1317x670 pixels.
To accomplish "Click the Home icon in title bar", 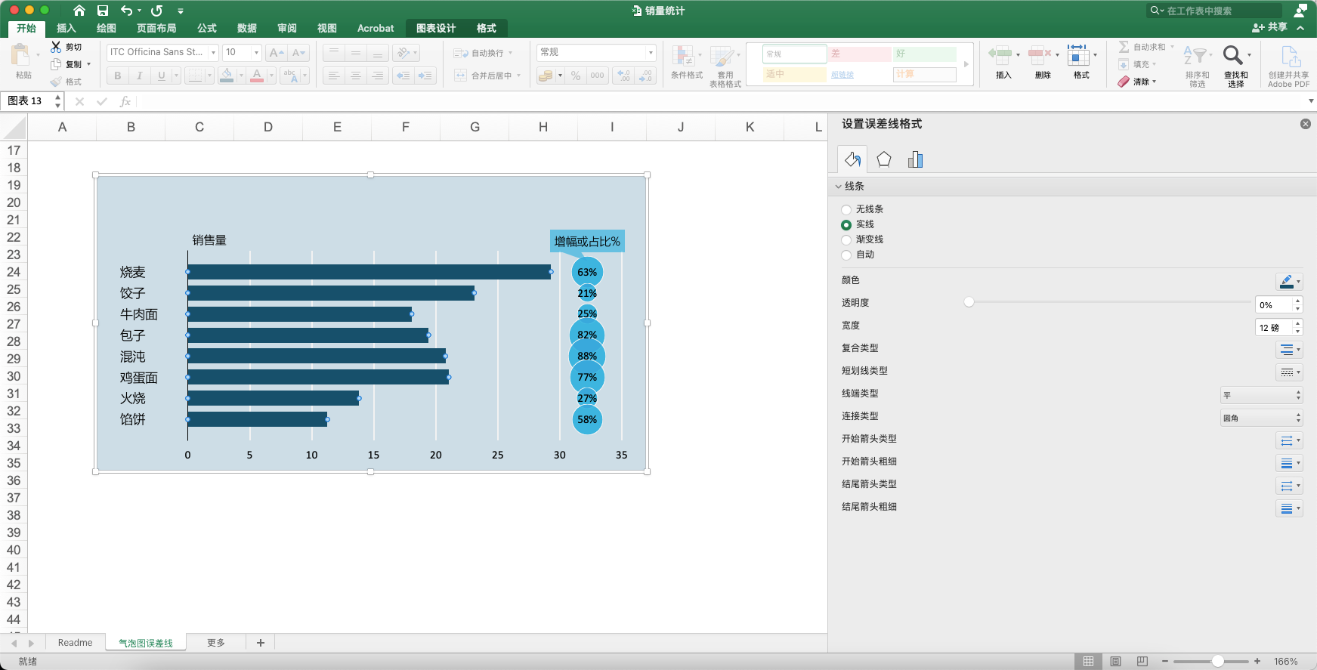I will [79, 11].
